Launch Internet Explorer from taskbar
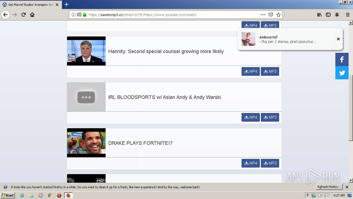353x199 pixels. point(22,195)
